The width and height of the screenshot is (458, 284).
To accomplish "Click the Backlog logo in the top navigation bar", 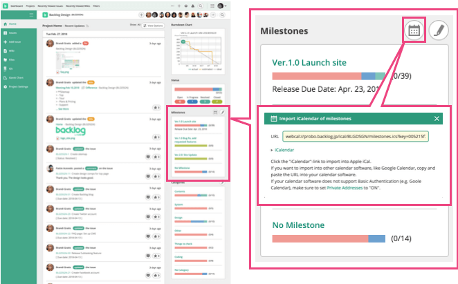I will coord(6,6).
